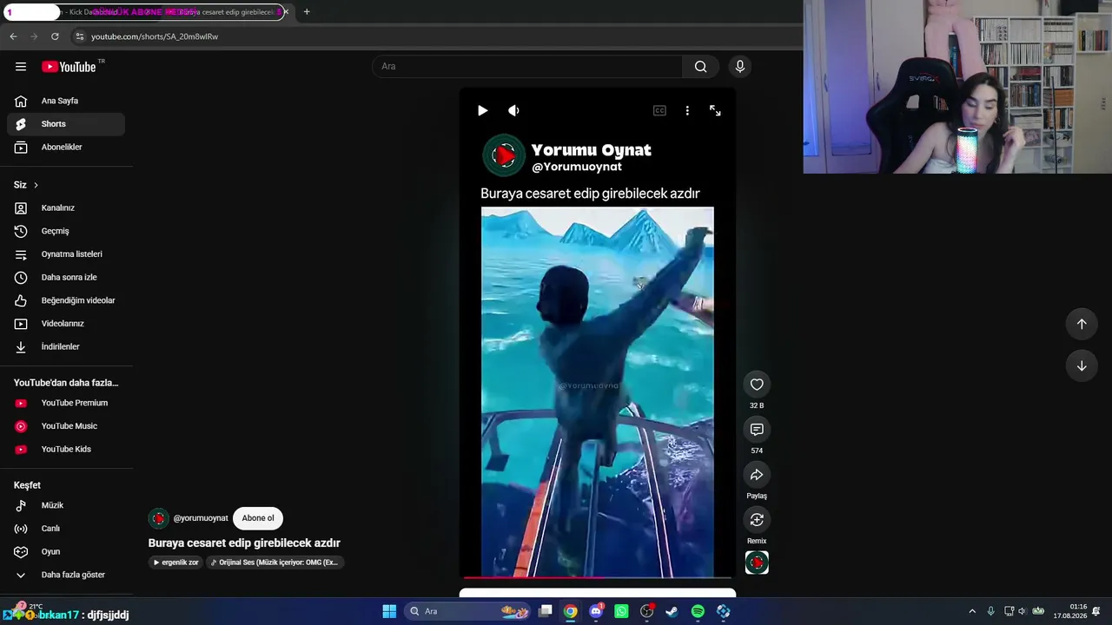Open Spotify from the taskbar
Image resolution: width=1112 pixels, height=625 pixels.
tap(698, 611)
